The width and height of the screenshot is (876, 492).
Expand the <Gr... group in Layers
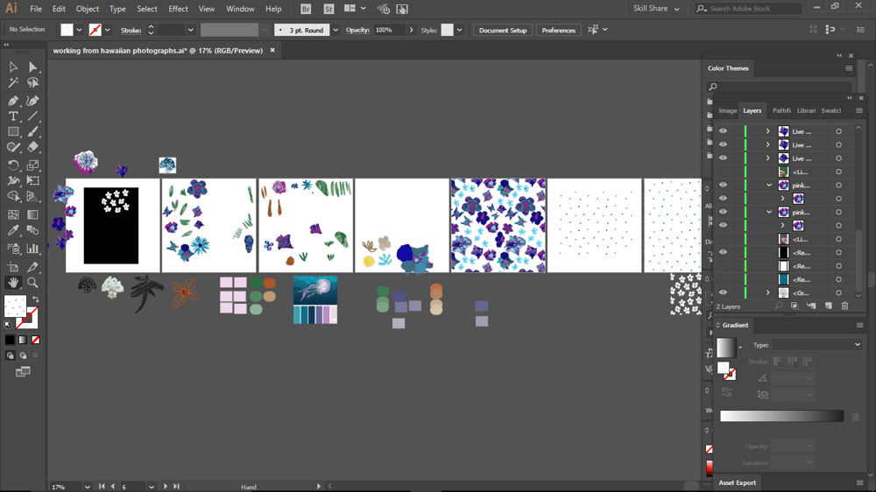point(767,292)
